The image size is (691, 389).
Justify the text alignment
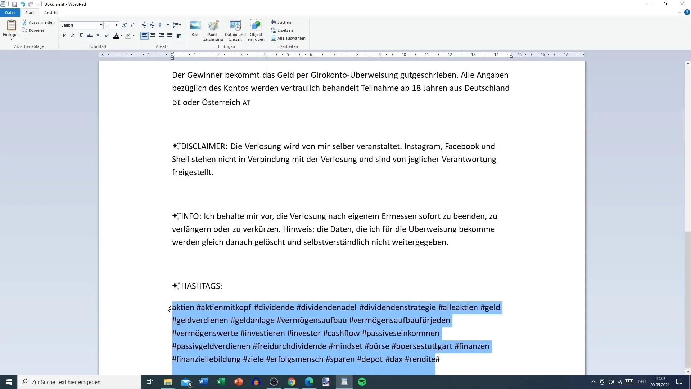click(170, 36)
